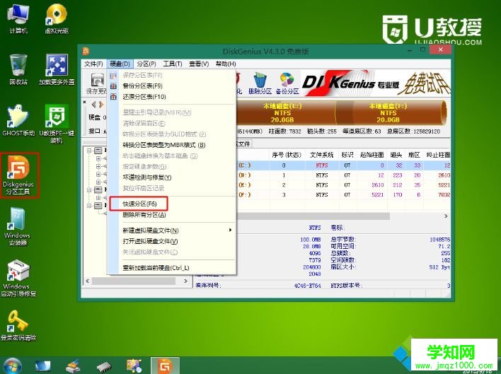Close the disk info panel with small x

85,102
